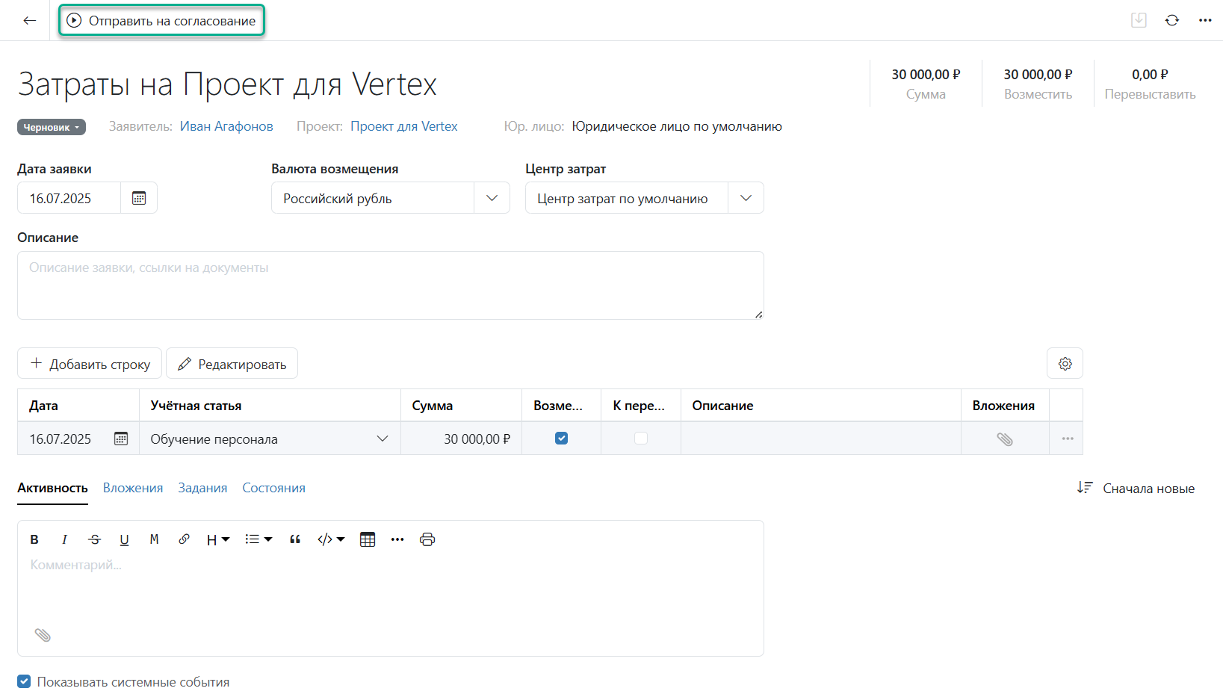The height and width of the screenshot is (697, 1223).
Task: Click the Вложения column header
Action: coord(1003,406)
